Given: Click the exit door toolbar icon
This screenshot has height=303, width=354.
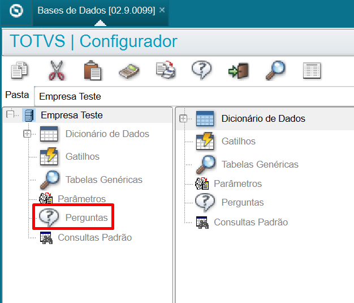Looking at the screenshot, I should coord(239,71).
